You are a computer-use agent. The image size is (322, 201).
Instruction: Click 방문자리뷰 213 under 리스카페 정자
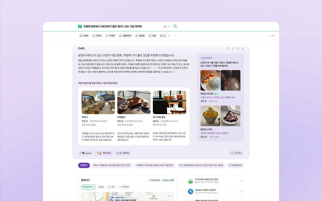[160, 125]
